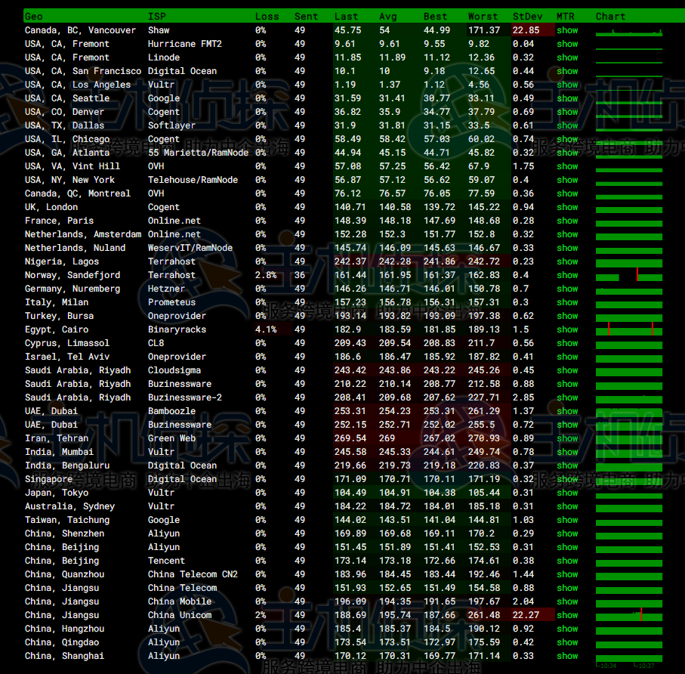Click show link in Nigeria, Lagos row
This screenshot has width=685, height=674.
tap(567, 261)
